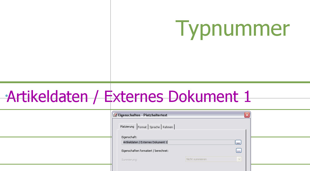
Task: Click the Eigenschaft input field
Action: pos(178,142)
